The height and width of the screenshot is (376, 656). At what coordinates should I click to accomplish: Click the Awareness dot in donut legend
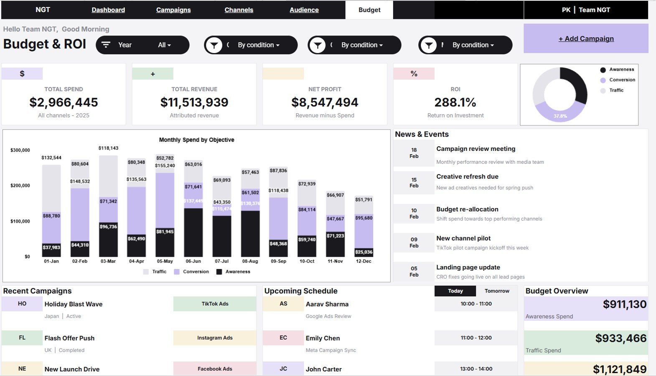603,70
